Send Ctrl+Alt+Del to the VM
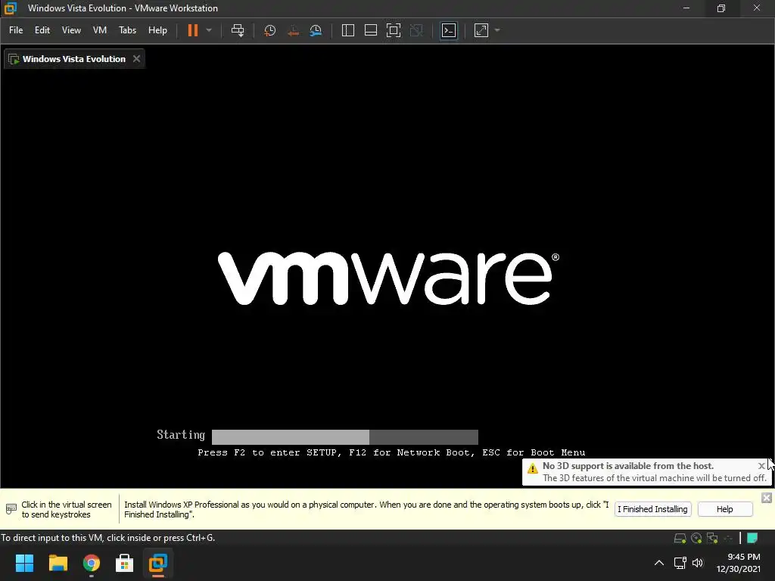This screenshot has width=775, height=581. [x=238, y=30]
